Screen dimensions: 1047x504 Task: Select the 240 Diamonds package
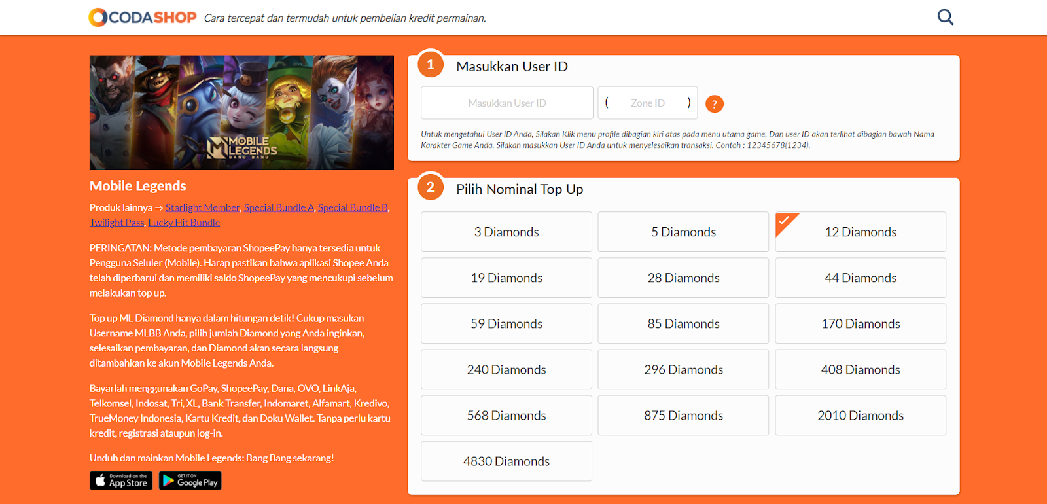(506, 369)
